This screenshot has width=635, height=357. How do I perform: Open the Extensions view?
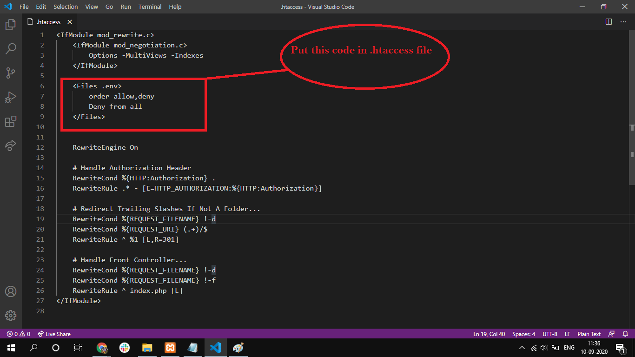click(10, 121)
